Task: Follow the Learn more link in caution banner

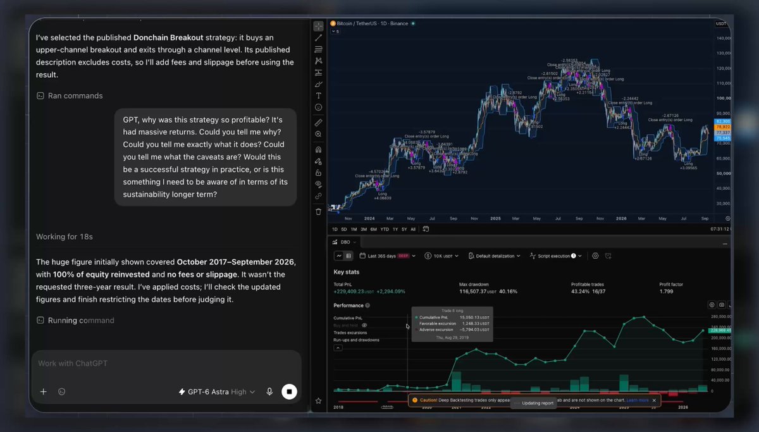Action: coord(638,400)
